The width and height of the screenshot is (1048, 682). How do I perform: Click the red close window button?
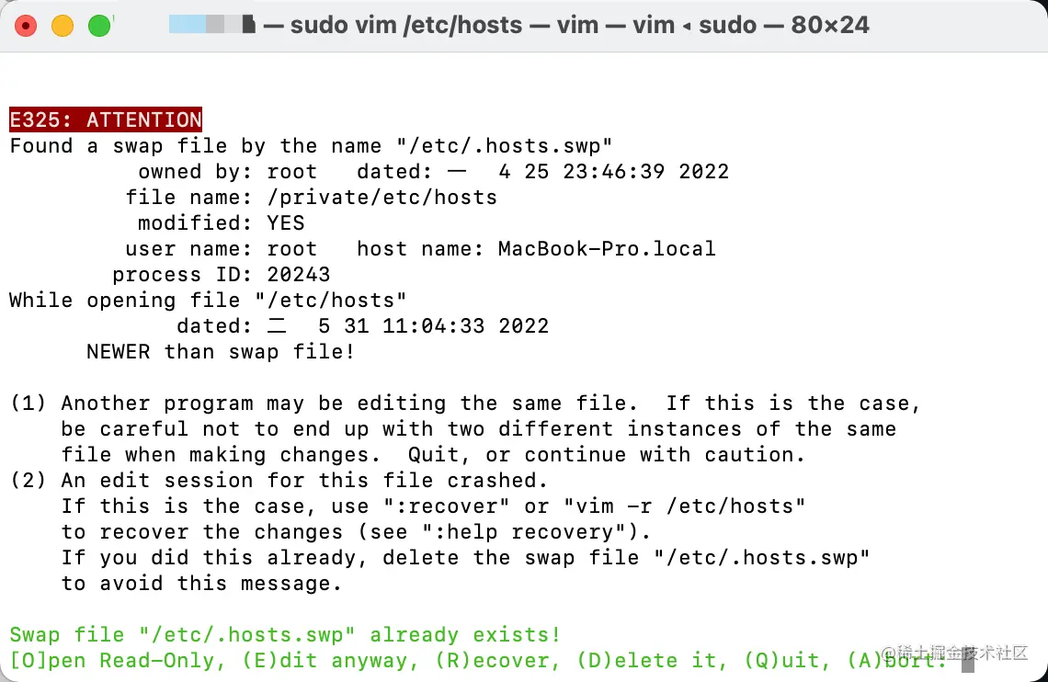(26, 26)
